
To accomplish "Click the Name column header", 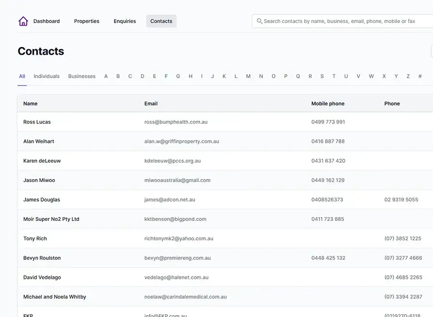I will (x=30, y=104).
